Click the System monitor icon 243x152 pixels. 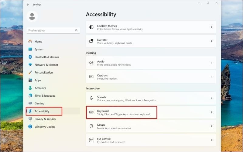click(x=30, y=49)
